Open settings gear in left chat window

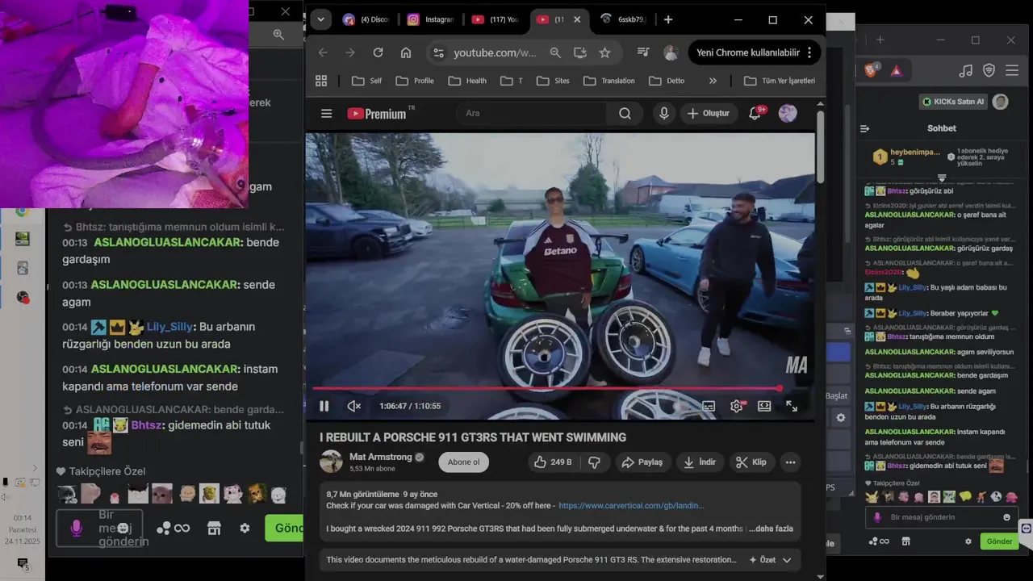click(x=245, y=528)
